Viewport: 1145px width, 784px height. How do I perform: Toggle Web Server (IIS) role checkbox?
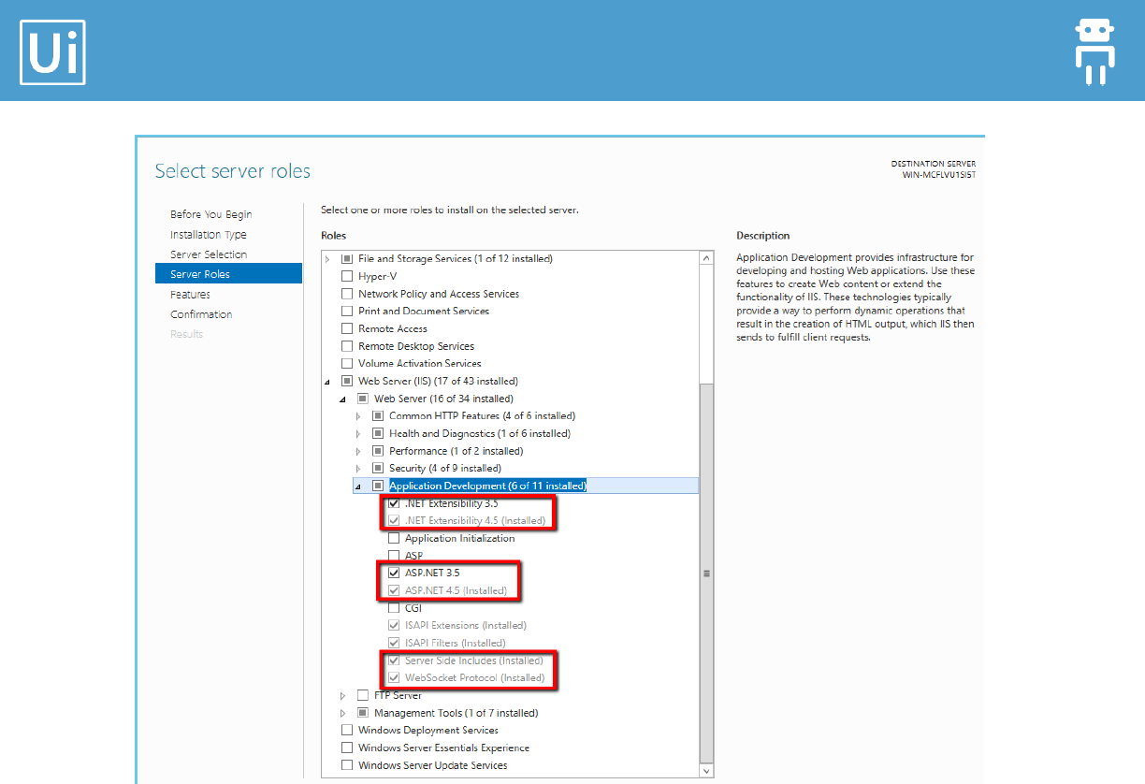coord(347,381)
